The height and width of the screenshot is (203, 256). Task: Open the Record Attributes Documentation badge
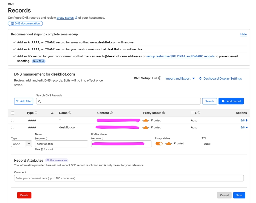(x=57, y=160)
